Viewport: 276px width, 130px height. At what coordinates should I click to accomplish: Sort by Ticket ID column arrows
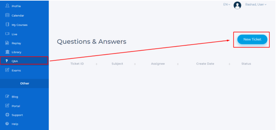(96, 64)
